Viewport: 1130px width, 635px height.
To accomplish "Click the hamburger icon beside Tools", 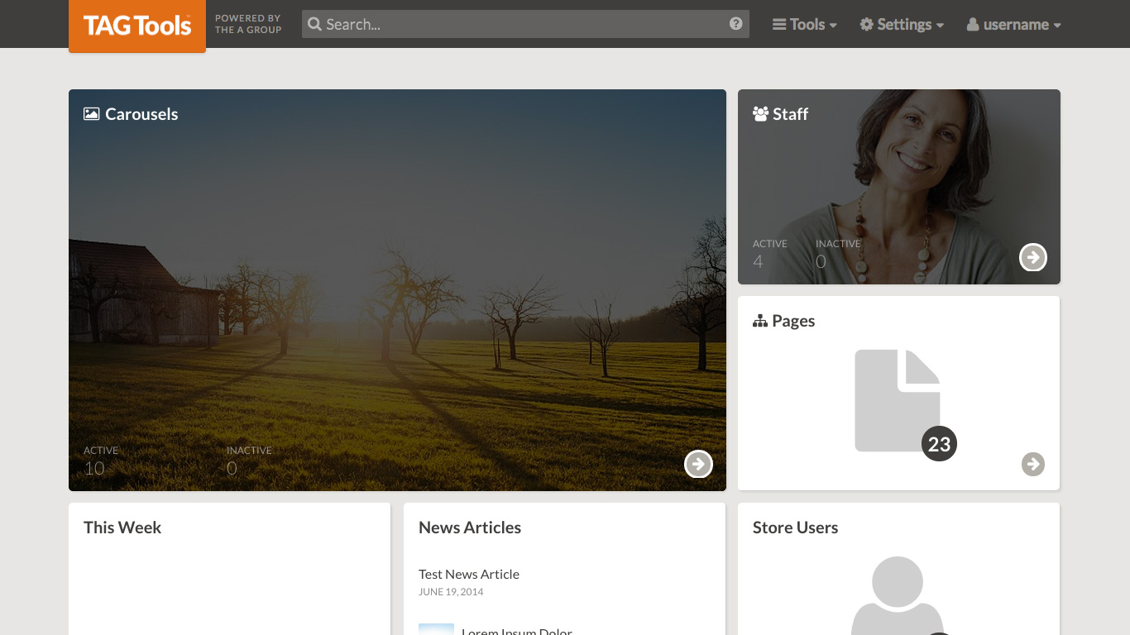I will point(779,25).
